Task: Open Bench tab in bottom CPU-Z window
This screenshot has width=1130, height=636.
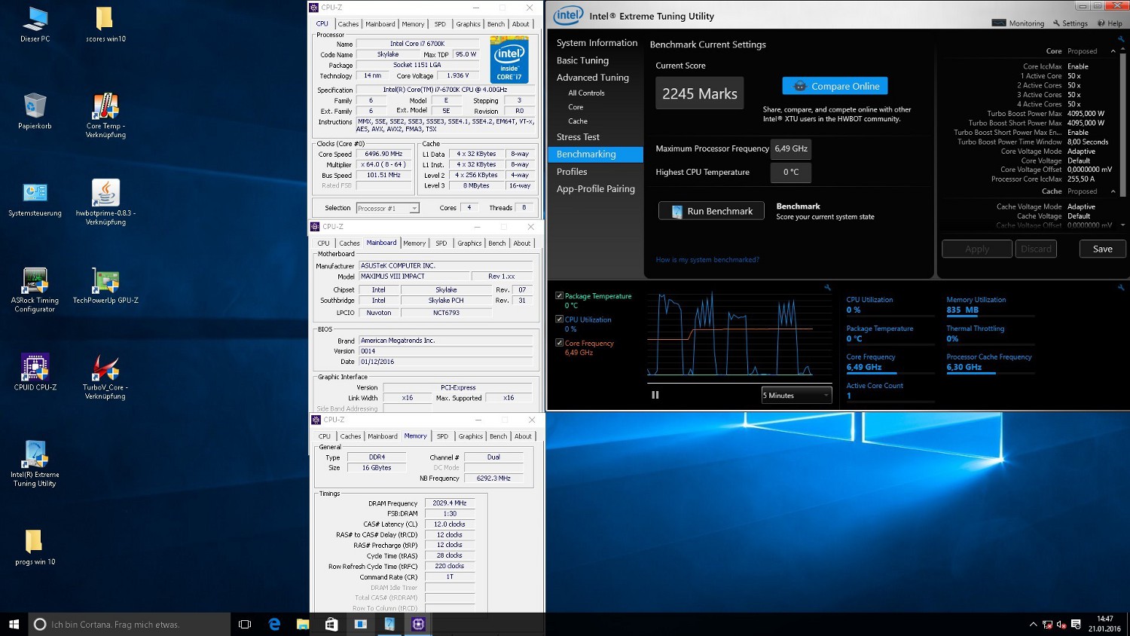Action: click(499, 436)
